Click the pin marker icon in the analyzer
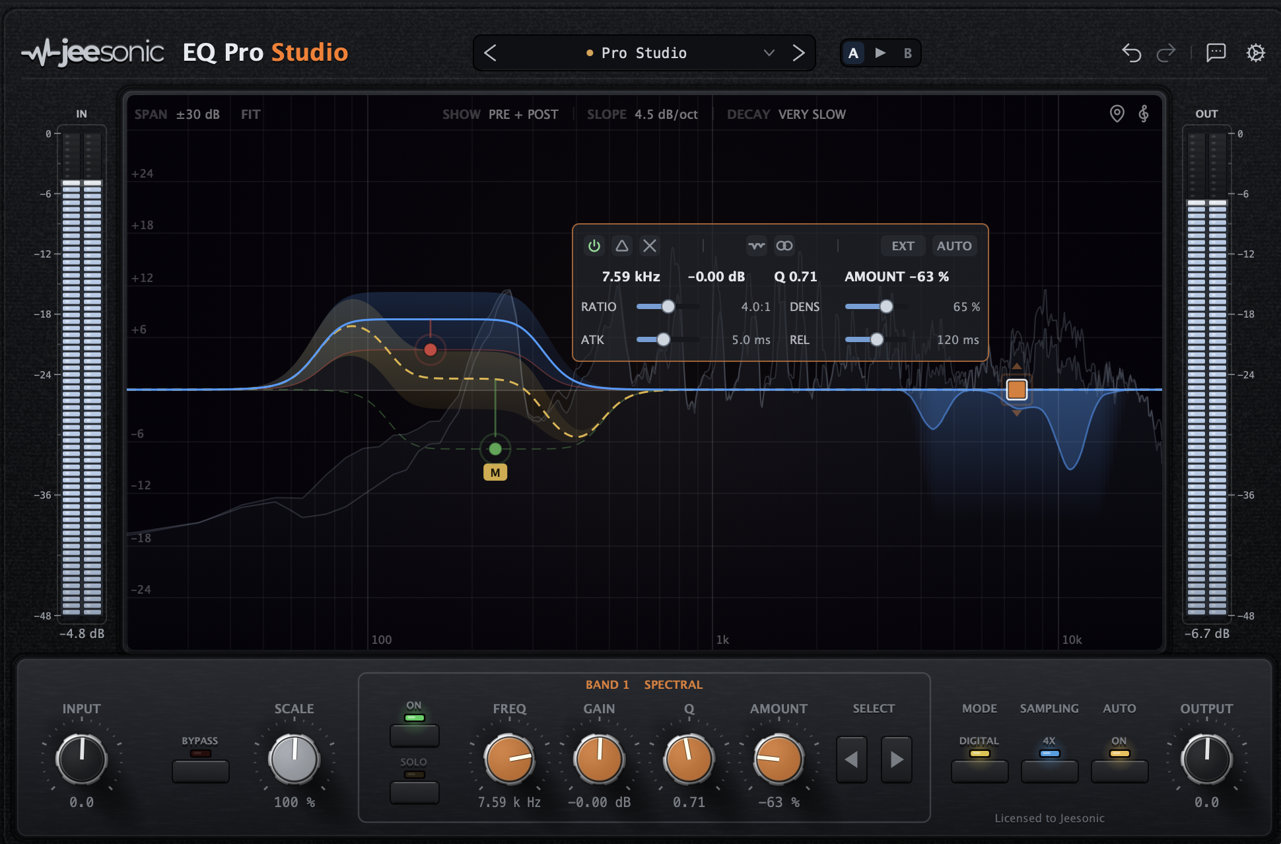This screenshot has height=844, width=1281. click(1117, 114)
